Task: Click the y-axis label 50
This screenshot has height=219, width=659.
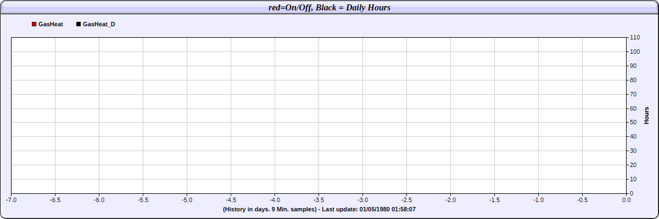Action: pyautogui.click(x=633, y=122)
